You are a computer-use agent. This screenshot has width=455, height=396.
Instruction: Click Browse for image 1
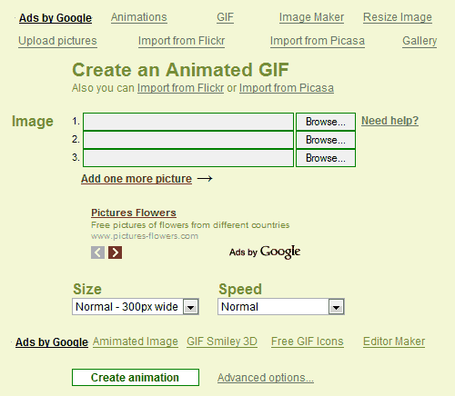(x=326, y=122)
